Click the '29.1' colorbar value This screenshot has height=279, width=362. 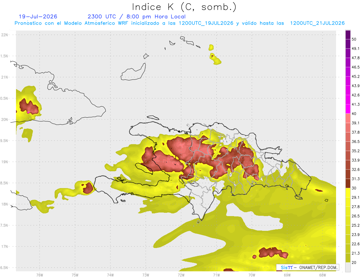coord(356,197)
